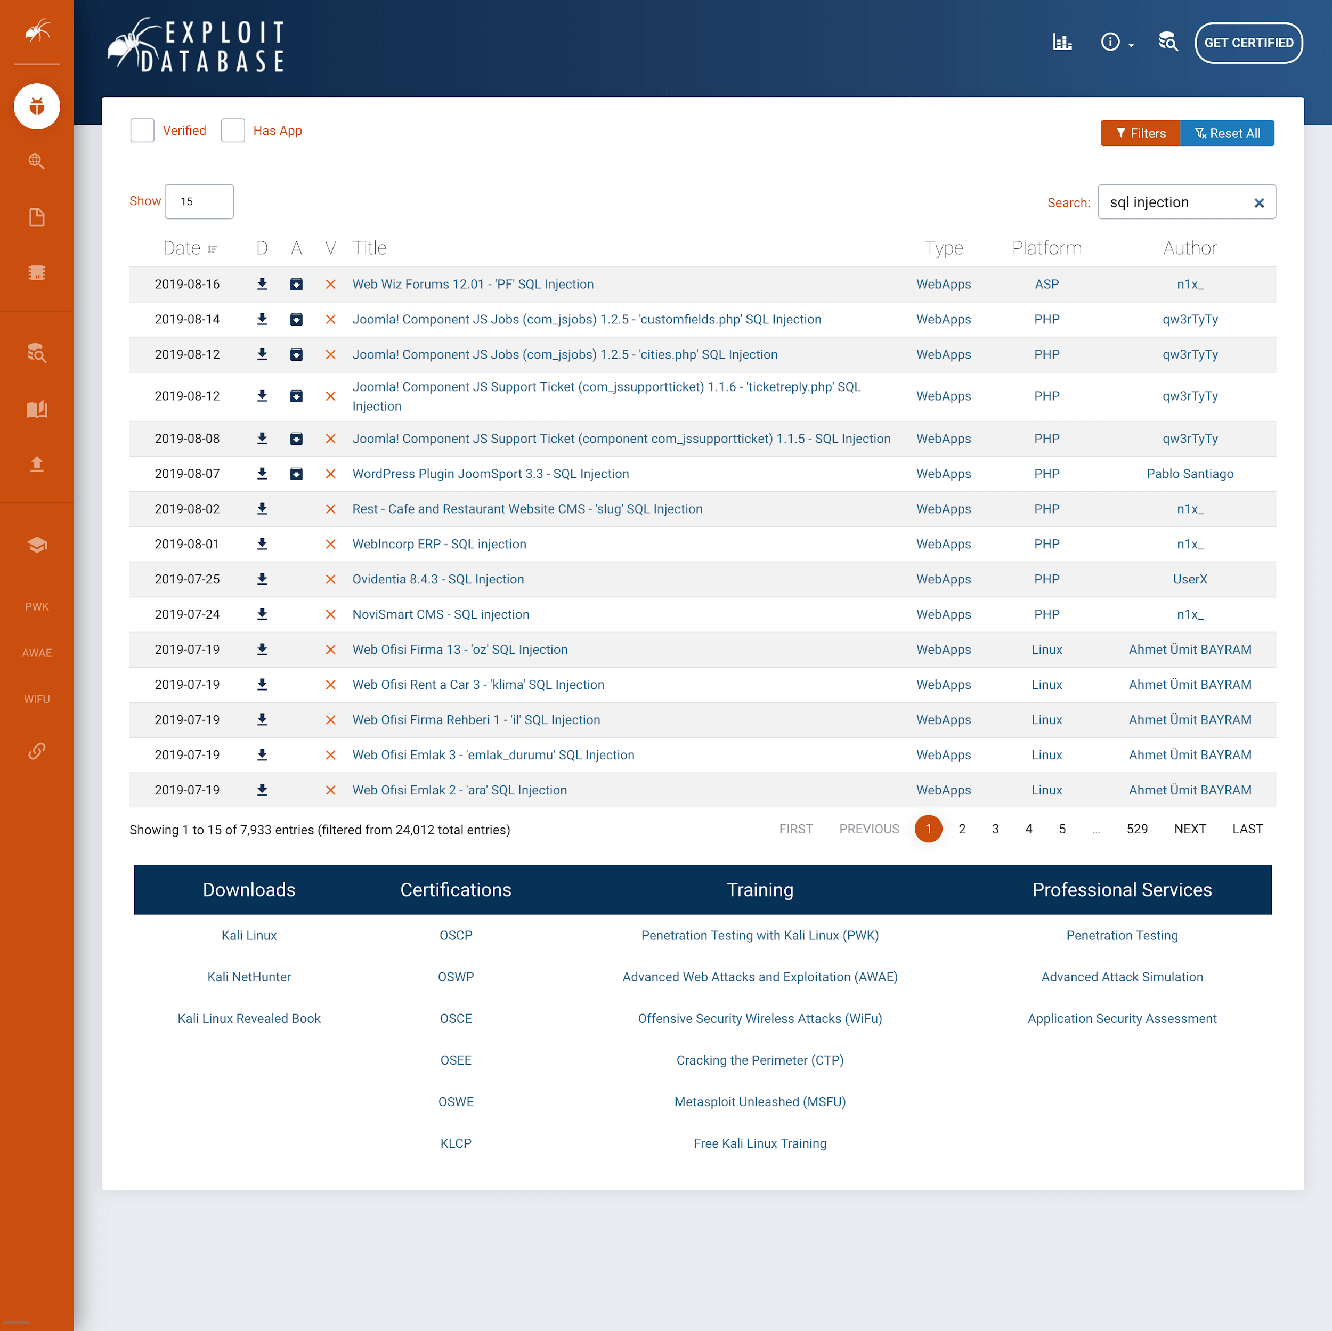
Task: Go to results page 2
Action: [962, 829]
